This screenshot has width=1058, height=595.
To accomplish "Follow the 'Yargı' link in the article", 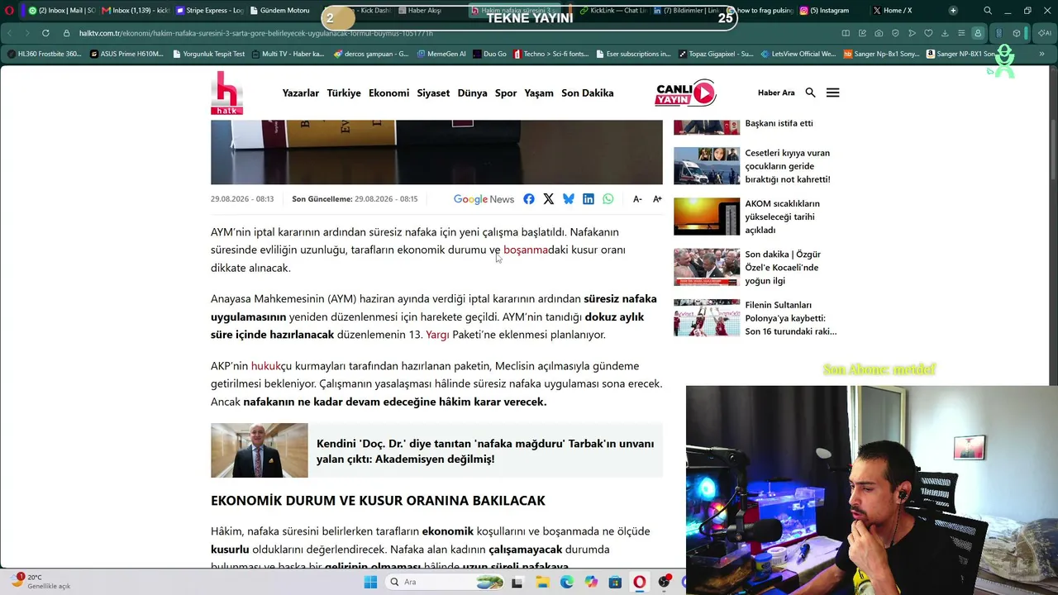I will pyautogui.click(x=437, y=335).
